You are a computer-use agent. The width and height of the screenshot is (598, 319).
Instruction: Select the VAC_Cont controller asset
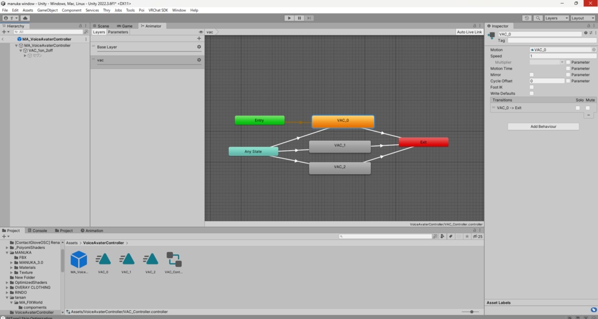click(174, 259)
